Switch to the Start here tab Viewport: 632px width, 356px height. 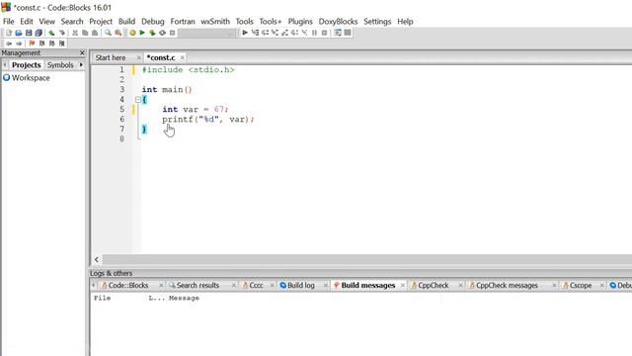[111, 57]
